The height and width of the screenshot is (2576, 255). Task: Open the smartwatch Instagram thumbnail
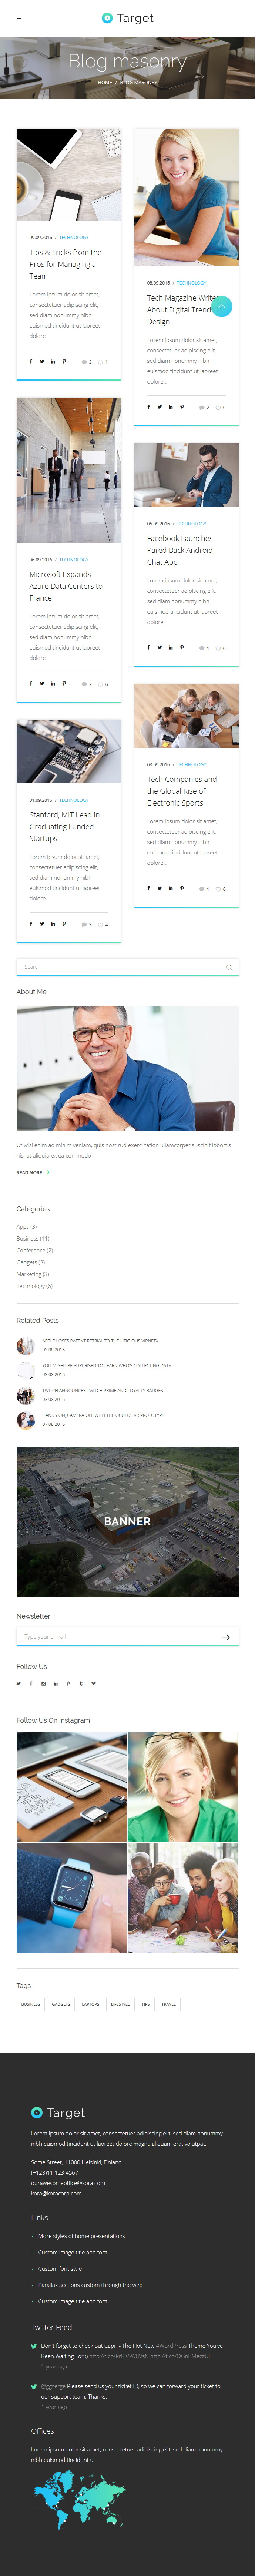tap(72, 1898)
